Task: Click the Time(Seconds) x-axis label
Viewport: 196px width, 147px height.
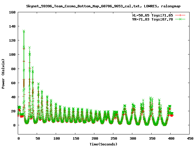Action: [104, 144]
